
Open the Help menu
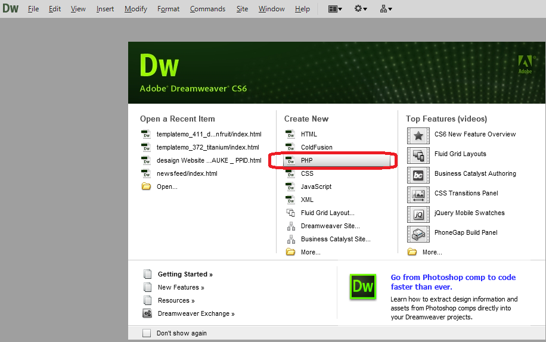[302, 9]
